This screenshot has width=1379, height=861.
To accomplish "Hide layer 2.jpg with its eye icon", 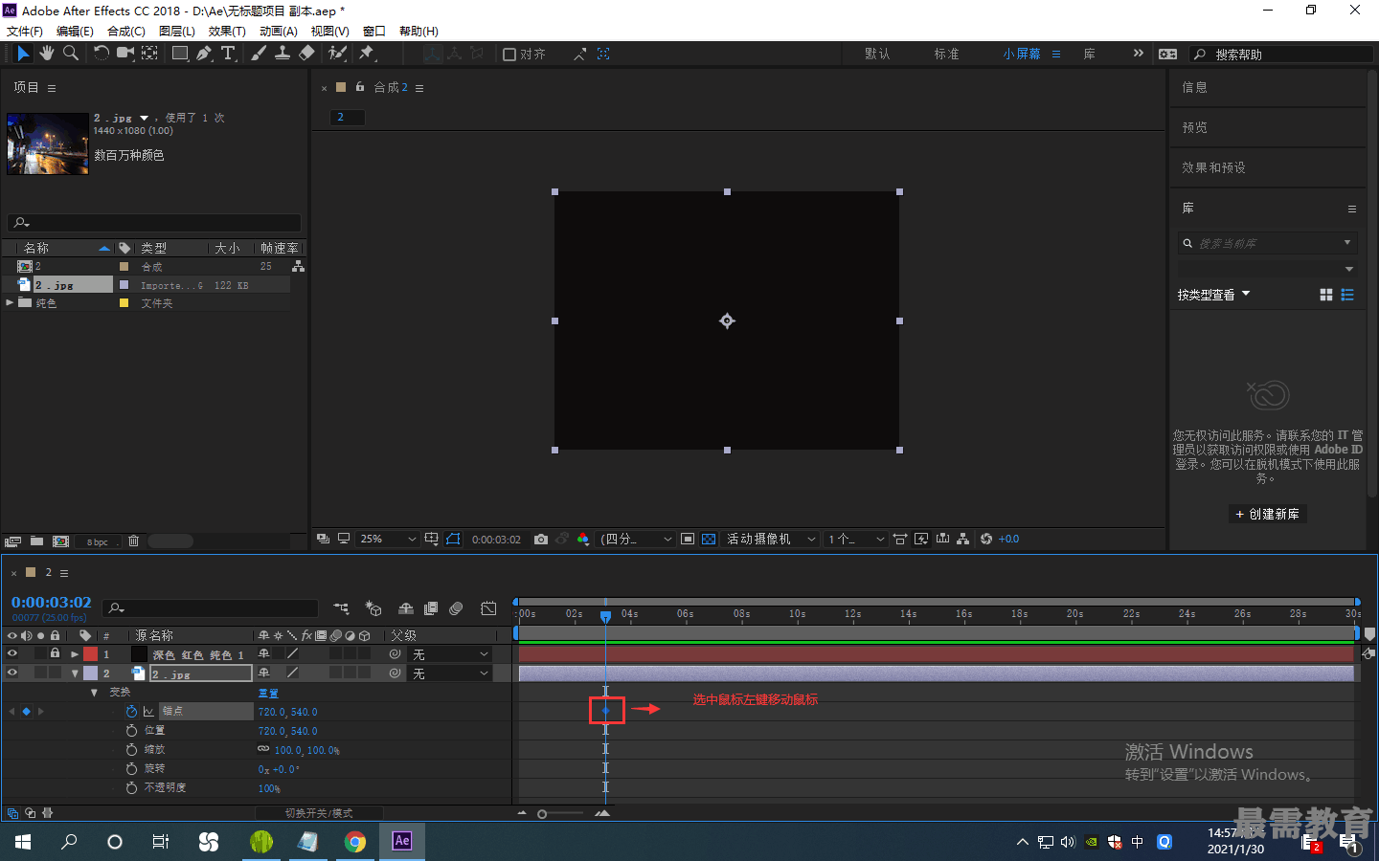I will point(12,673).
